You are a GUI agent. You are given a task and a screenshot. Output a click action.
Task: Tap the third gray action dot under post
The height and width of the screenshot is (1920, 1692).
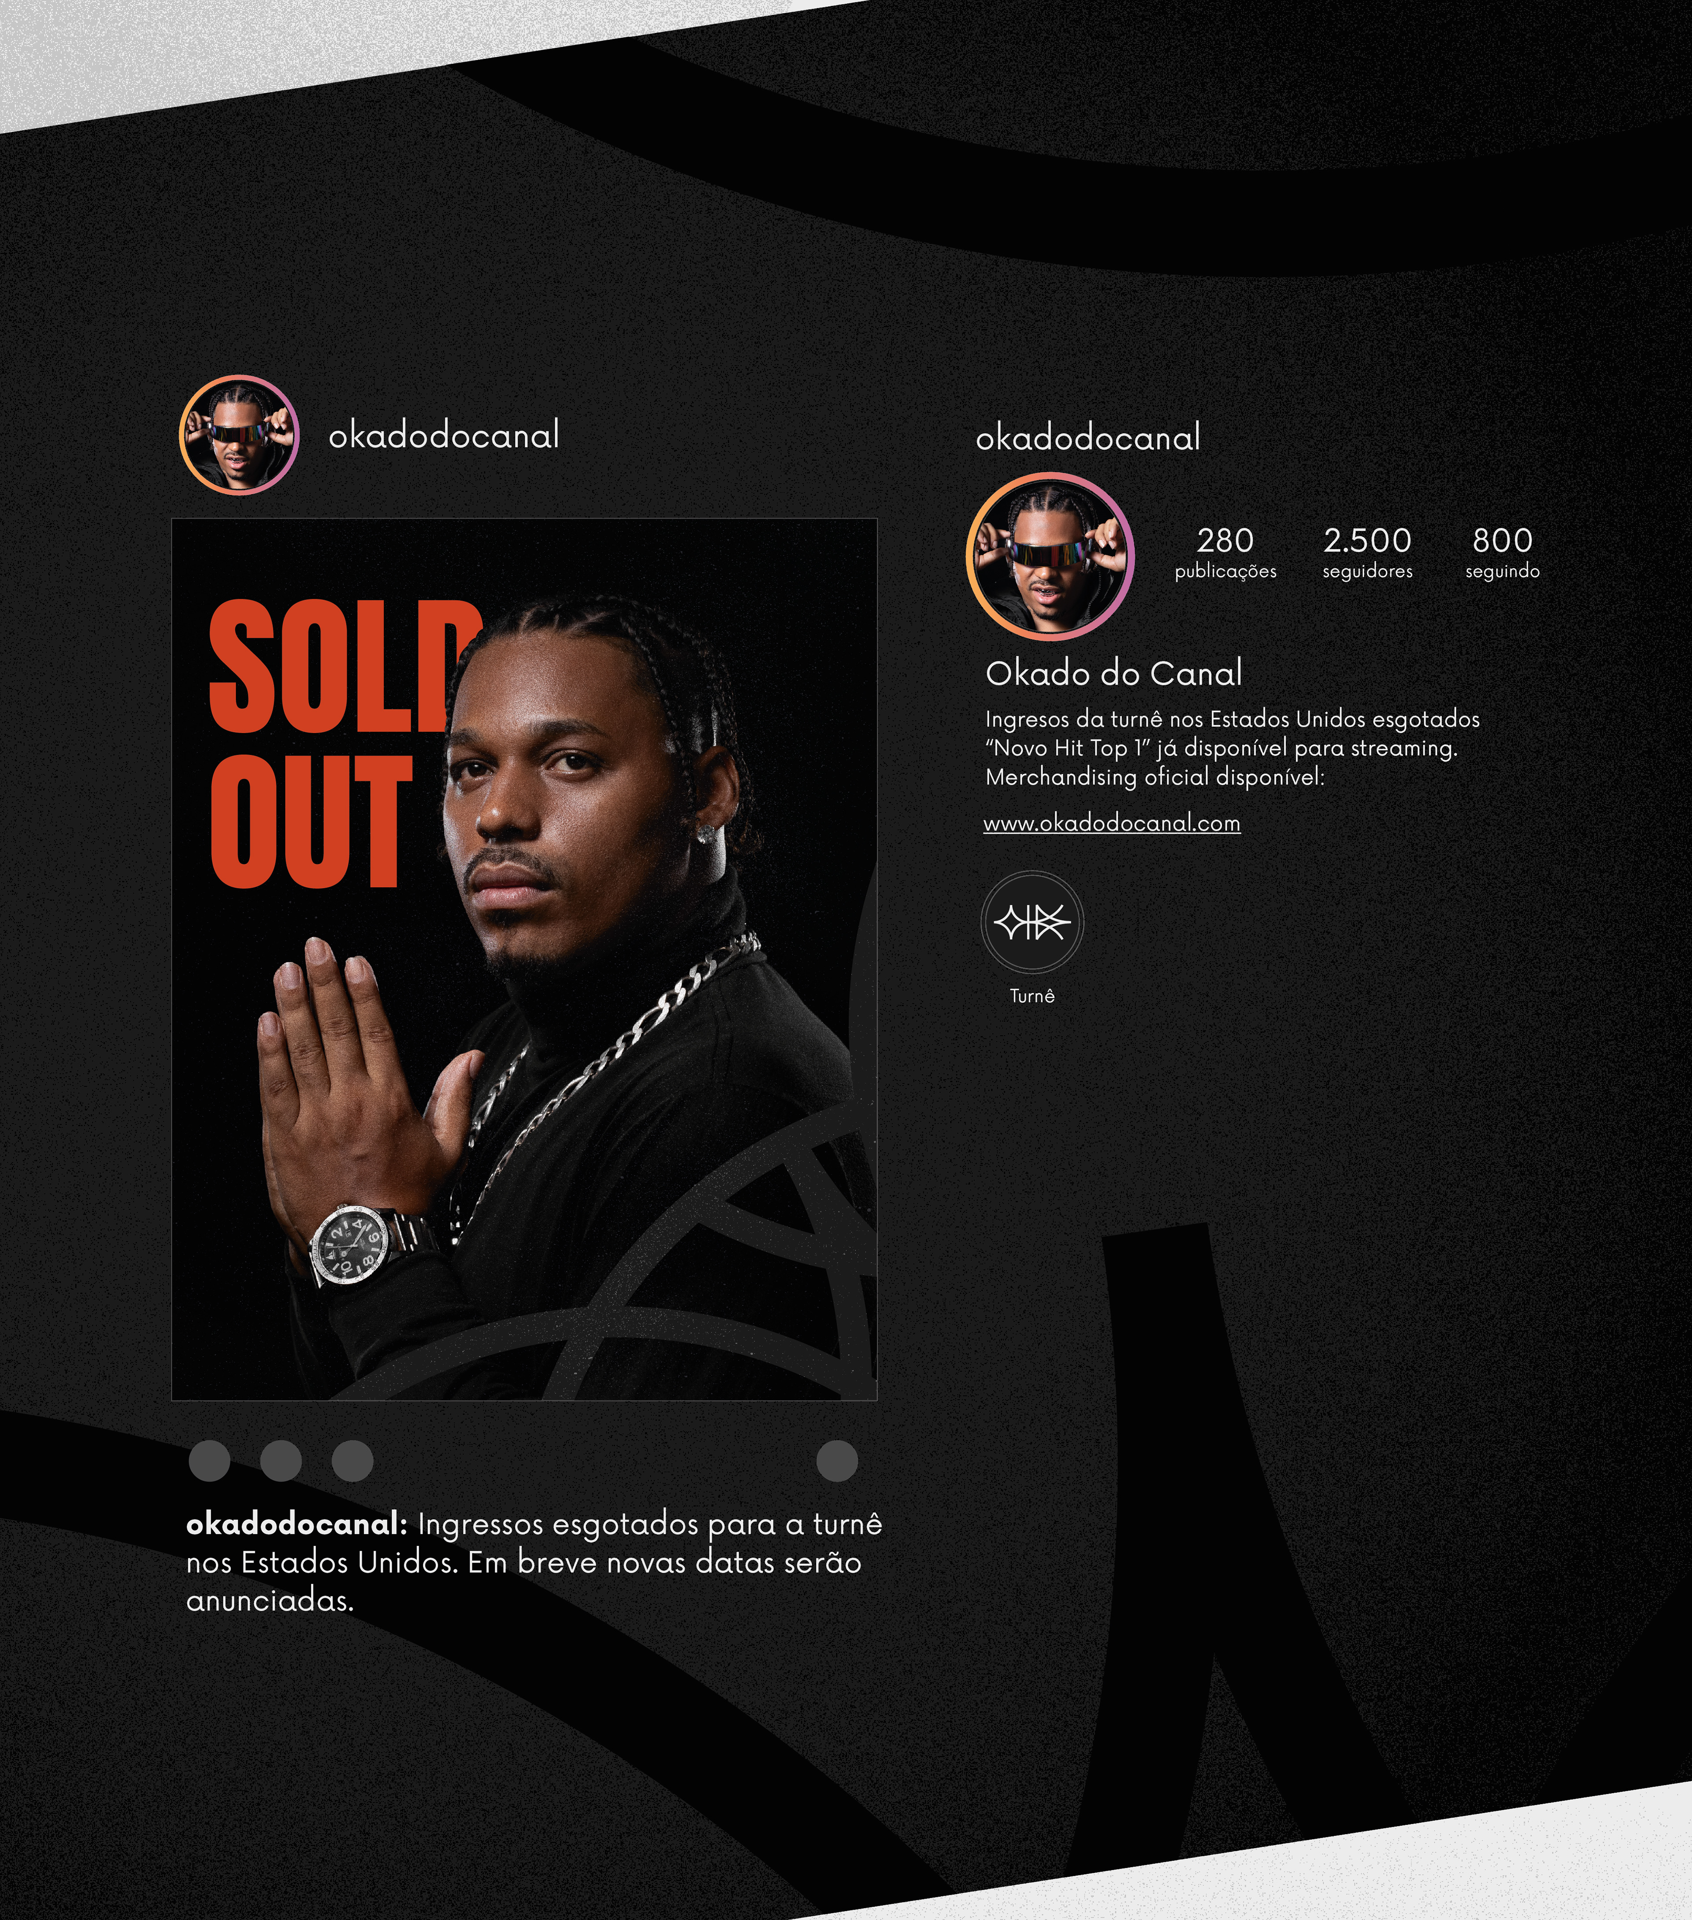352,1461
